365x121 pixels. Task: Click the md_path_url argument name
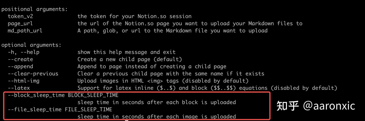tap(25, 31)
